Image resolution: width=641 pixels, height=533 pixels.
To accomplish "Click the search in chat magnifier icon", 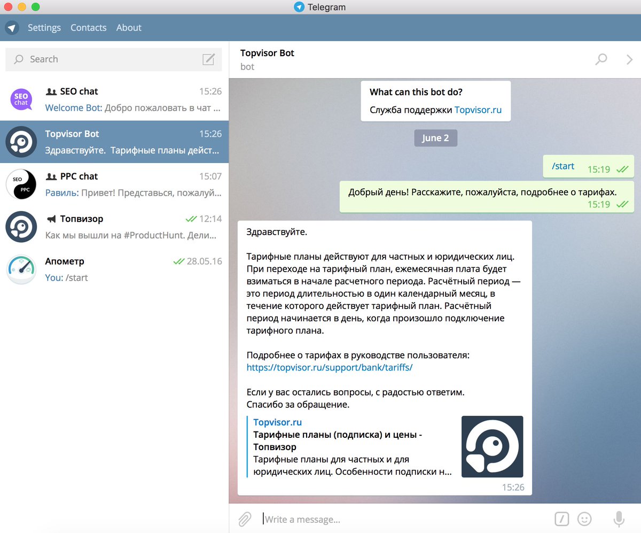I will coord(601,59).
